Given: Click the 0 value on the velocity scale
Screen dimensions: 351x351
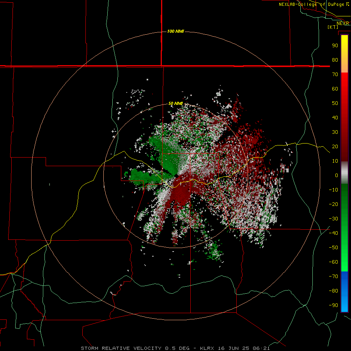Looking at the screenshot, I should click(x=337, y=175).
